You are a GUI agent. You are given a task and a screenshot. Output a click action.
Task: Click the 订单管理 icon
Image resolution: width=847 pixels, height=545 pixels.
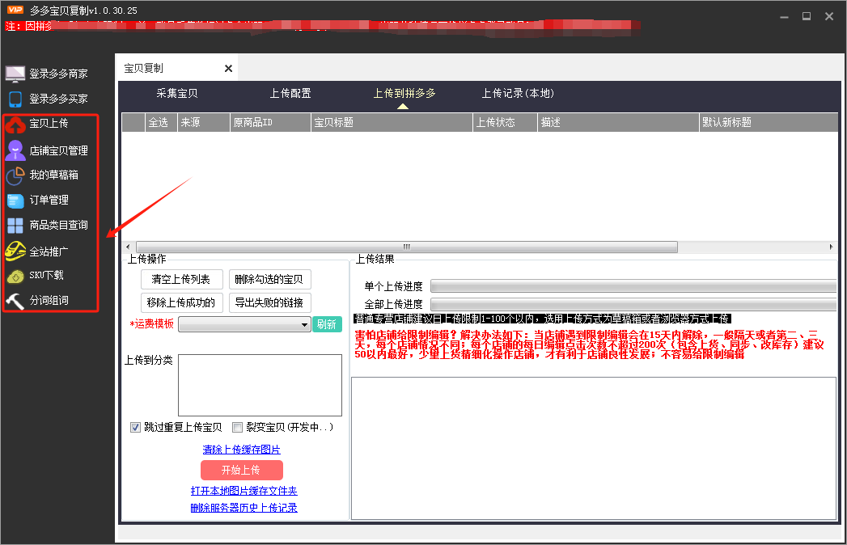15,201
